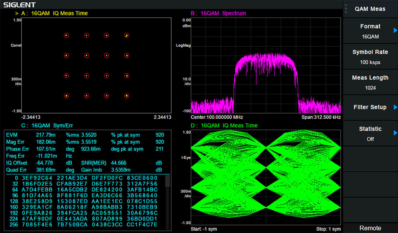Toggle Statistic from Off to On
The width and height of the screenshot is (398, 233).
tap(370, 134)
